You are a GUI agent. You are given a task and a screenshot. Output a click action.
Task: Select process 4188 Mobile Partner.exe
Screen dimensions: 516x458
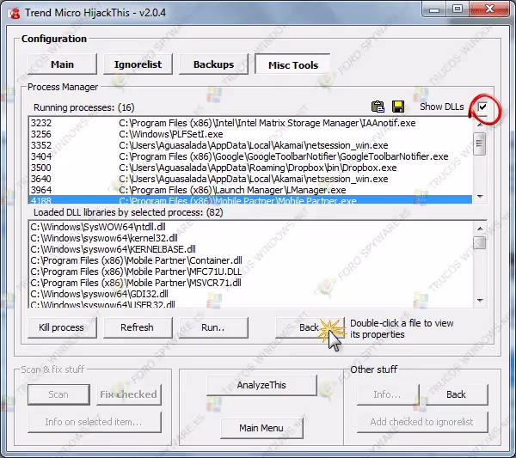(250, 200)
